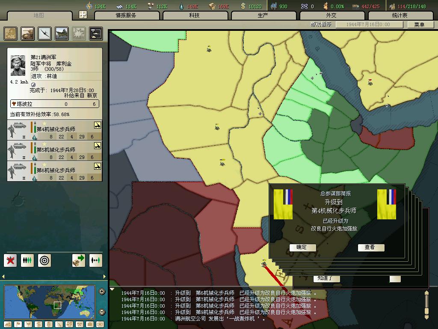Switch to victory points star map mode
This screenshot has height=329, width=438.
point(100,325)
